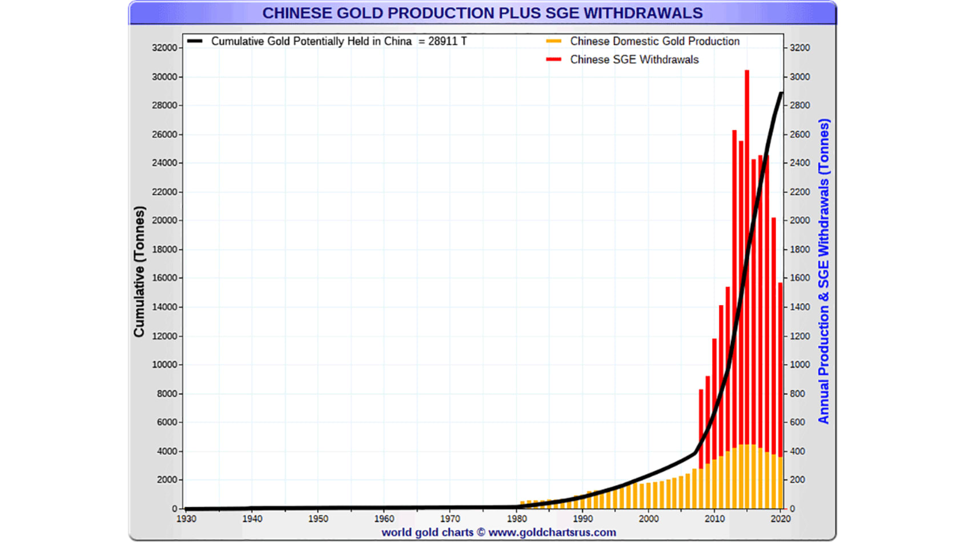Screen dimensions: 965x542
Task: Open the www.goldchartsrus.com footer link
Action: [x=552, y=532]
